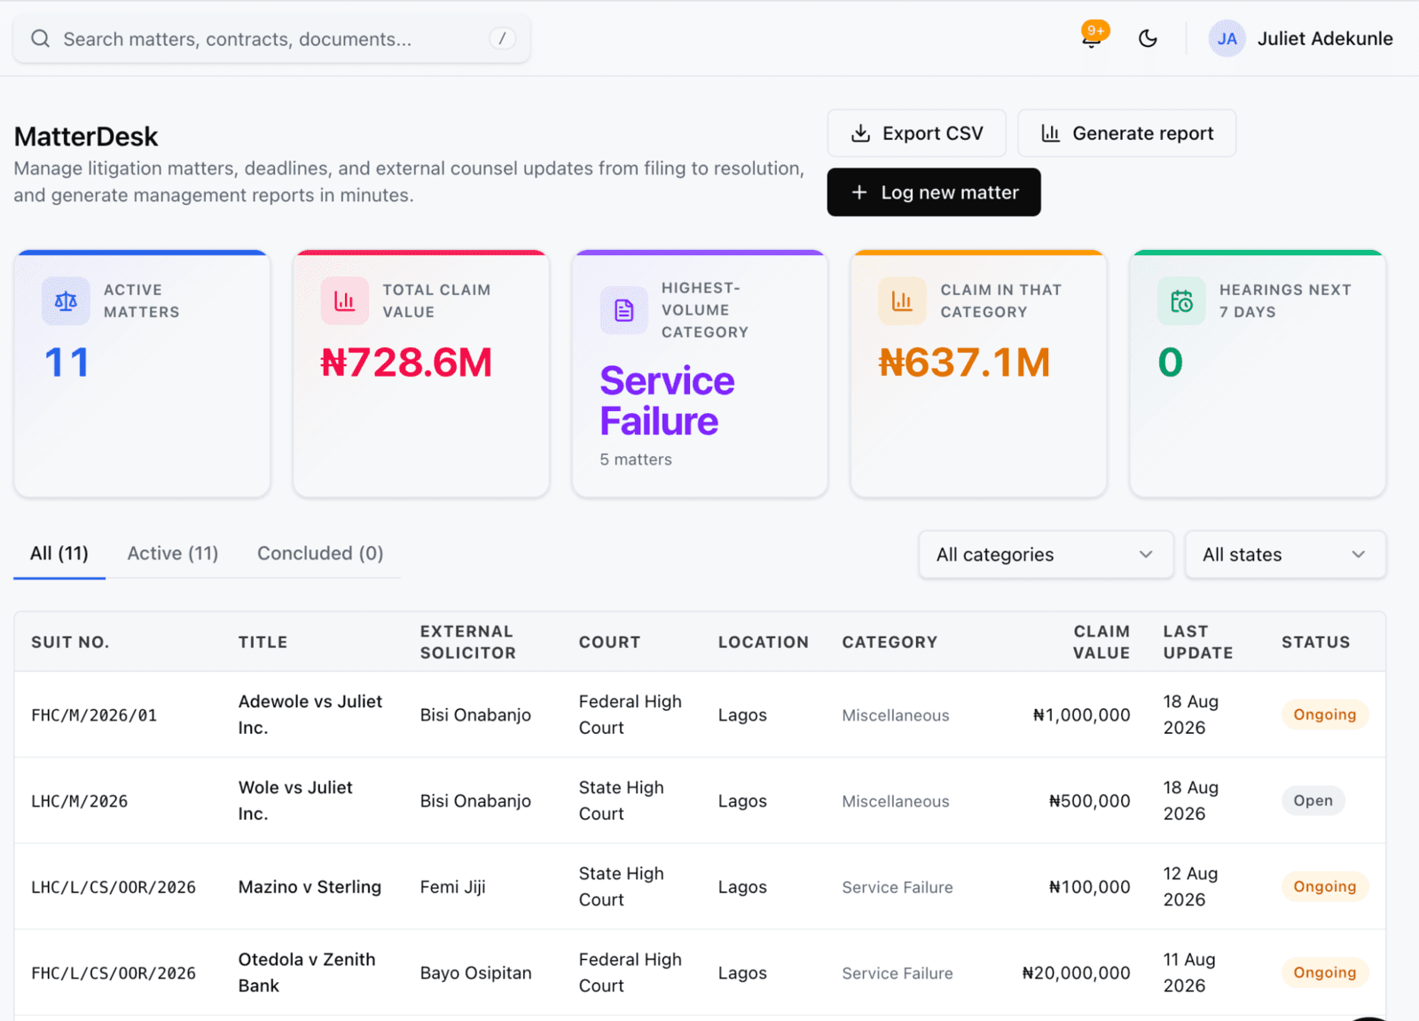This screenshot has height=1021, width=1419.
Task: Click the Otedola v Zenith Bank title
Action: [x=307, y=972]
